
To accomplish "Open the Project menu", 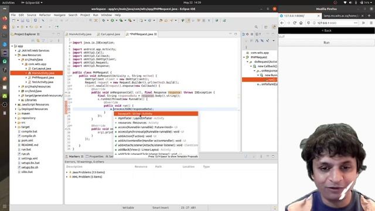I will coord(85,15).
